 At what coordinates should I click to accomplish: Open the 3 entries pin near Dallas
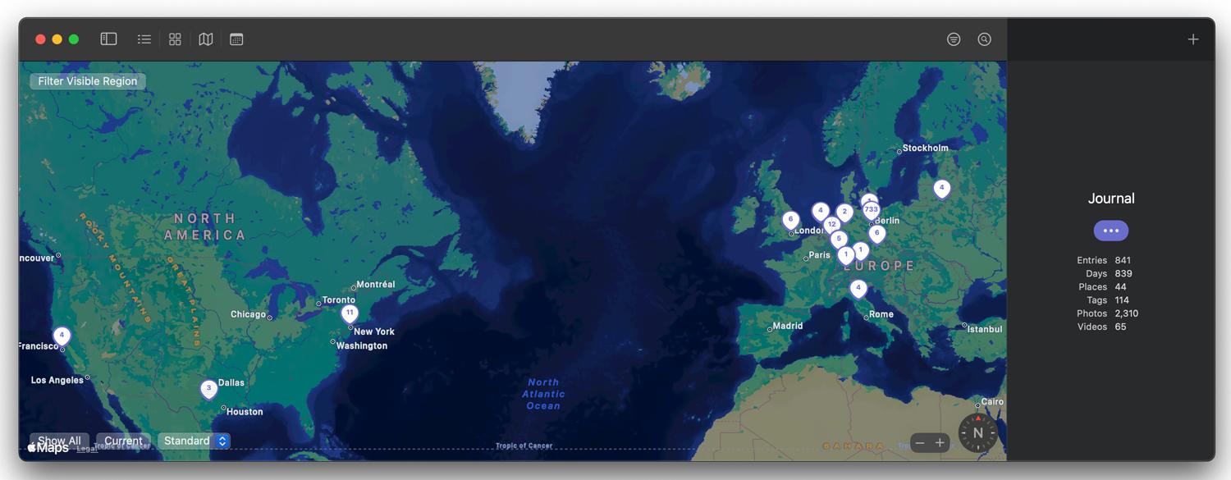pos(208,389)
